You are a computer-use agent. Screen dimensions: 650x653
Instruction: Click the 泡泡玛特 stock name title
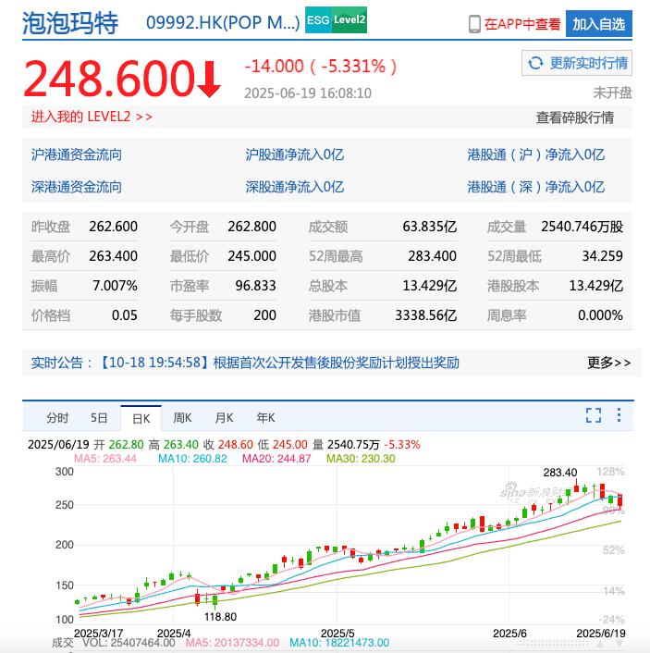(x=70, y=23)
